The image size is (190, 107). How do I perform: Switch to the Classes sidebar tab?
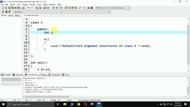click(11, 15)
